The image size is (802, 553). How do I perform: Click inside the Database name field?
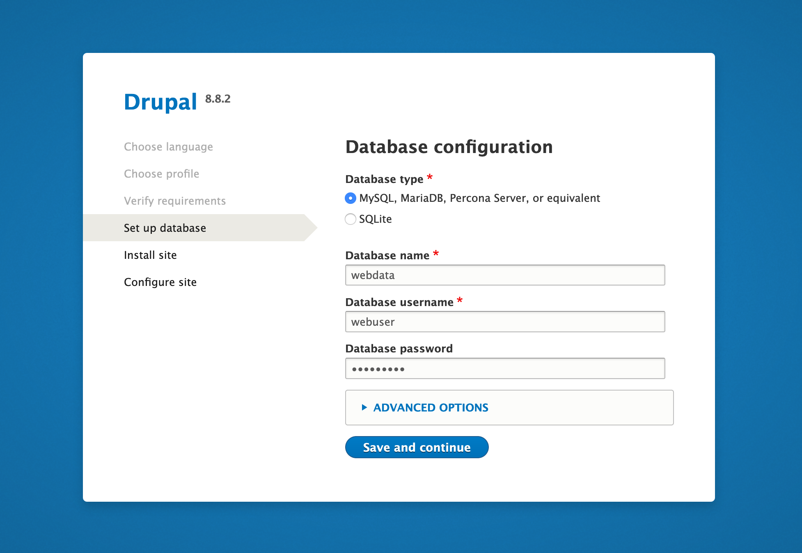pos(505,275)
